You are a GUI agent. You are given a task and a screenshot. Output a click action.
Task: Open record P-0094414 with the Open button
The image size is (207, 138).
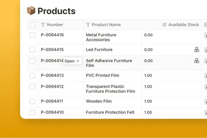(73, 61)
